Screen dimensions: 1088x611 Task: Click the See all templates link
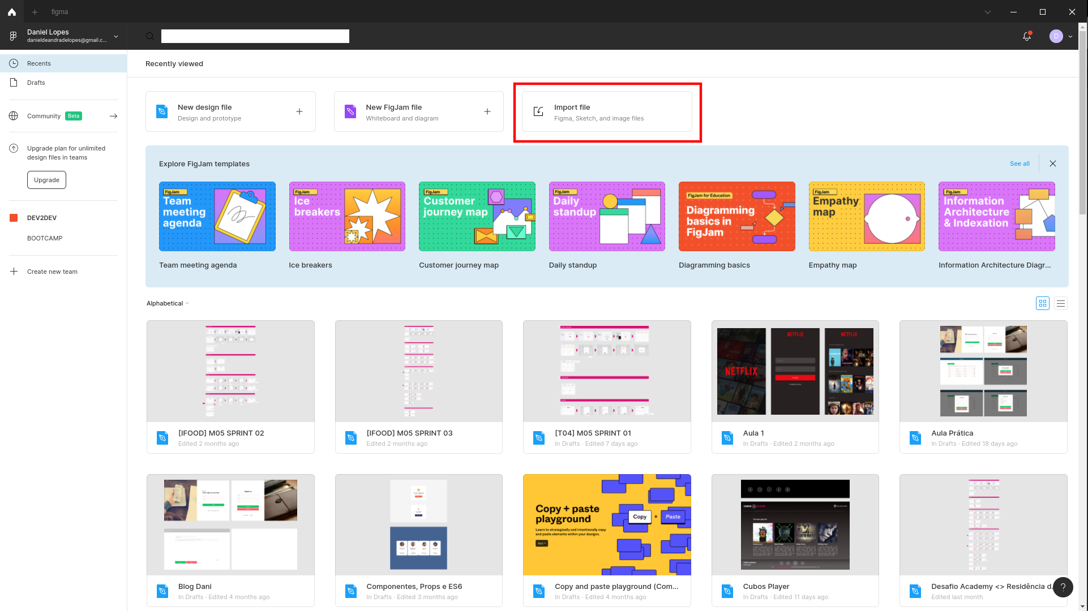coord(1020,163)
